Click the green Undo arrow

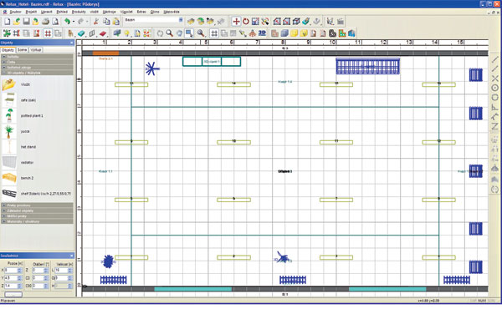coord(67,22)
